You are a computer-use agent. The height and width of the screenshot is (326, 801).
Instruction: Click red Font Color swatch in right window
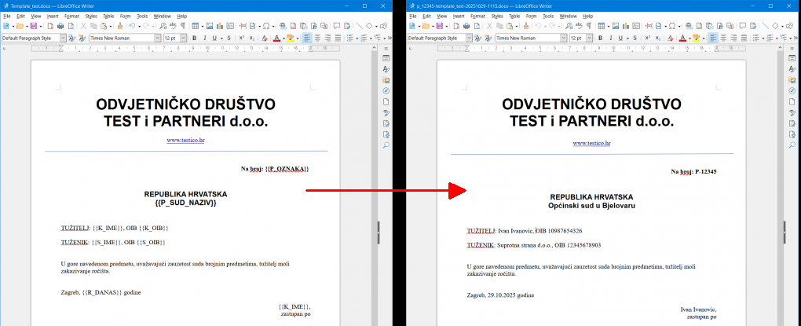(682, 38)
